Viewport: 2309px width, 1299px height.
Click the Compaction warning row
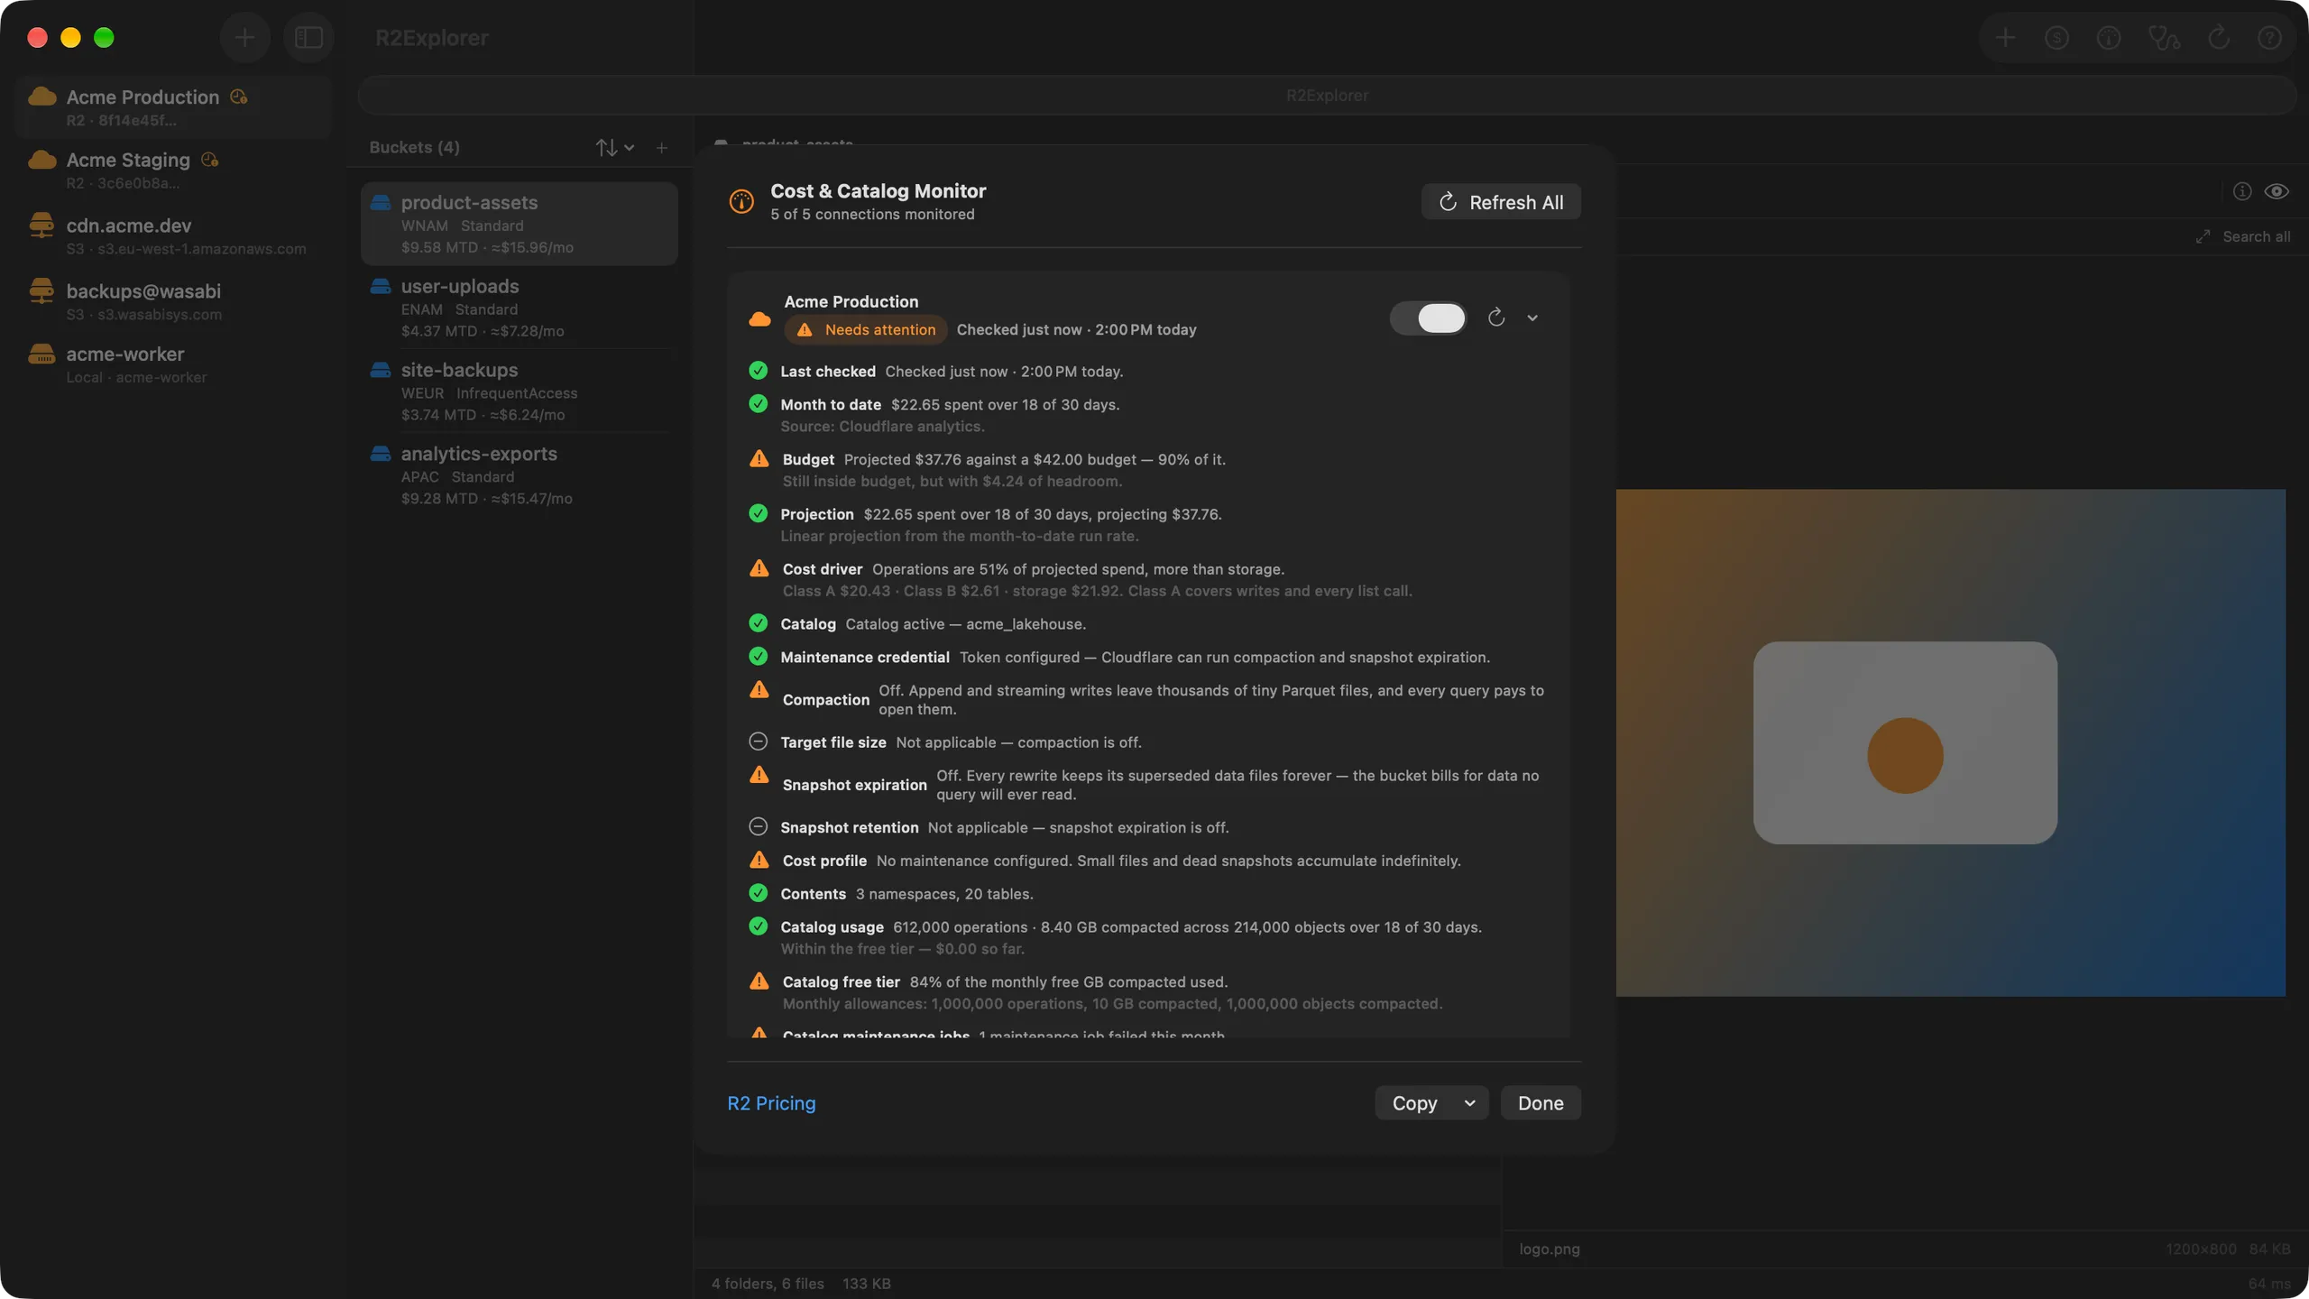pyautogui.click(x=1147, y=700)
